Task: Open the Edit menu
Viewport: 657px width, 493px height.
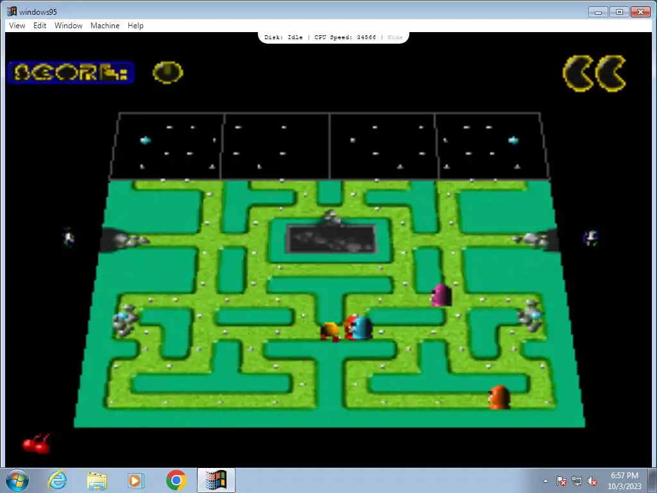Action: click(40, 26)
